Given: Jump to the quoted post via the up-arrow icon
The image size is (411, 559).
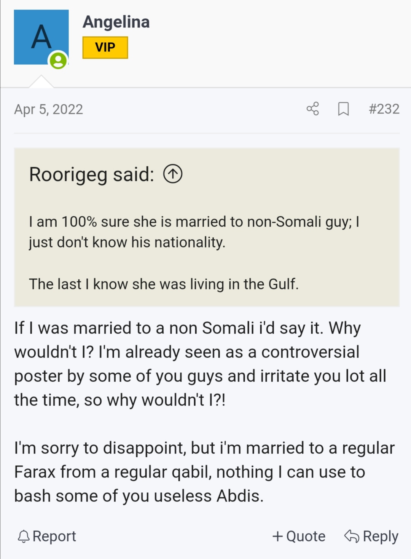Looking at the screenshot, I should tap(173, 174).
